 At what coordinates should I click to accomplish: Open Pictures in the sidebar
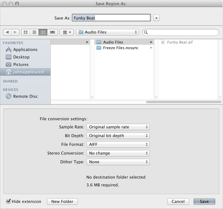25,65
